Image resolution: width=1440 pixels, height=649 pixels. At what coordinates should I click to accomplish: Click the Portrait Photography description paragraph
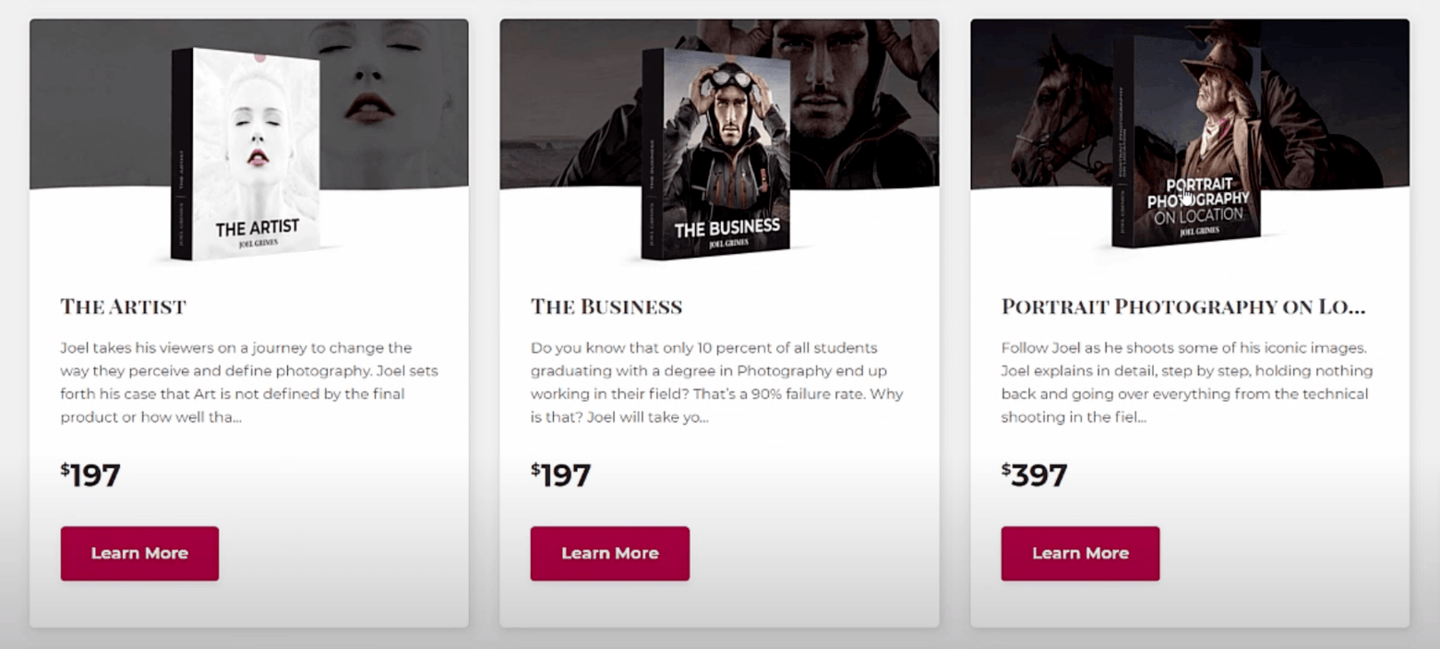pos(1186,382)
